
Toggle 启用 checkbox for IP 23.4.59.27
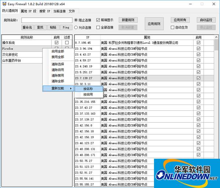click(x=198, y=60)
